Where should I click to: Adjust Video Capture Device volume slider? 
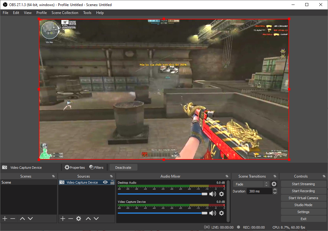pyautogui.click(x=163, y=213)
